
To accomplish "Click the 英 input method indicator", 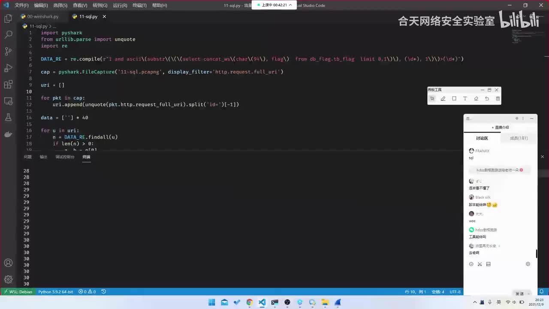I will (x=499, y=302).
